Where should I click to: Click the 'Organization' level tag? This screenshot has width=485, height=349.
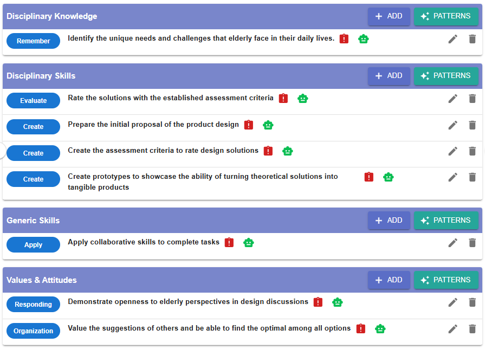[33, 331]
